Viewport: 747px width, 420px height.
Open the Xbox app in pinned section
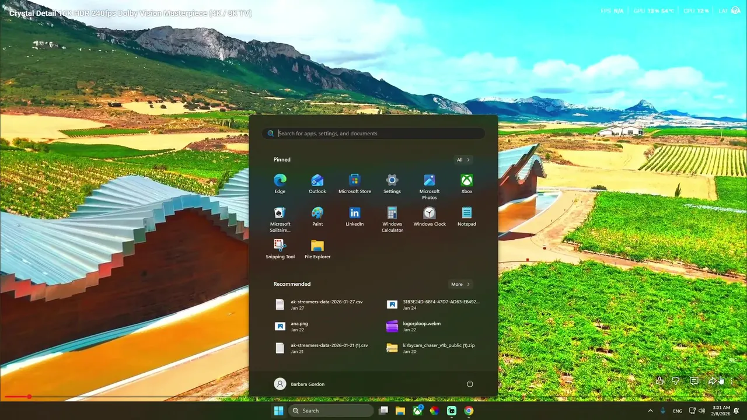click(x=467, y=184)
